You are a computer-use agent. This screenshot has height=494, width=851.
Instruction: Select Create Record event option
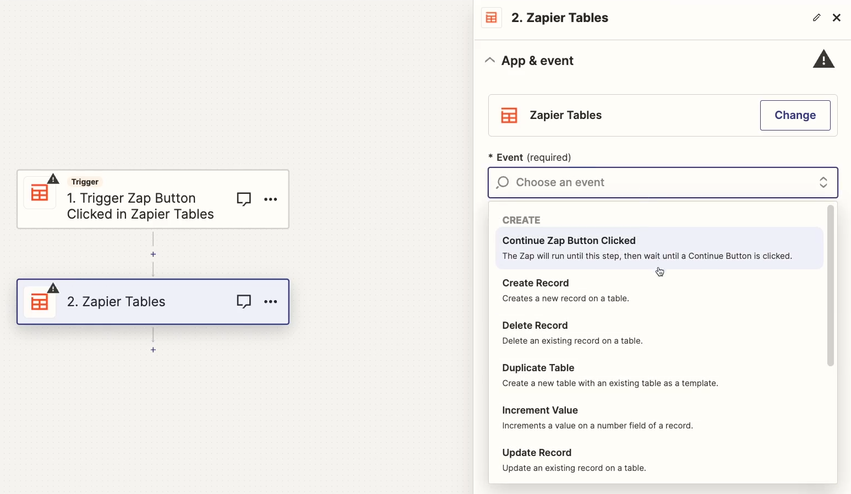pos(659,290)
